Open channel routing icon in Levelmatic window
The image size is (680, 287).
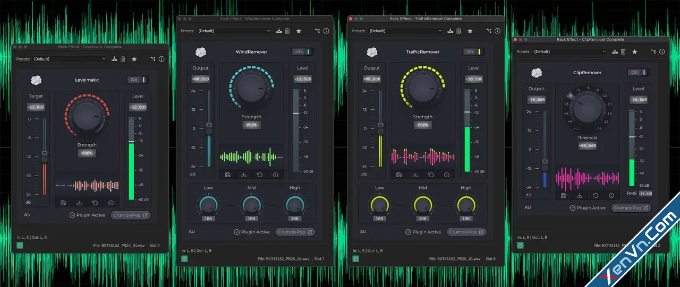(152, 59)
